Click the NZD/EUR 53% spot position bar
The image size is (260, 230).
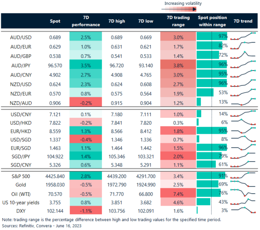(x=205, y=93)
